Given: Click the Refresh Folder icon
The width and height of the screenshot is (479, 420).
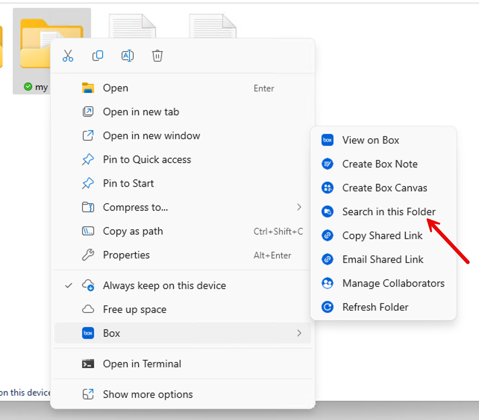Looking at the screenshot, I should 327,307.
